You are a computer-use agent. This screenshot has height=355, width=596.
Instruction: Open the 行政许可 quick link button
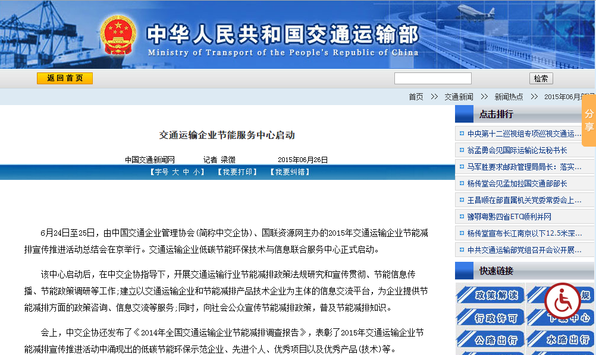(x=490, y=317)
